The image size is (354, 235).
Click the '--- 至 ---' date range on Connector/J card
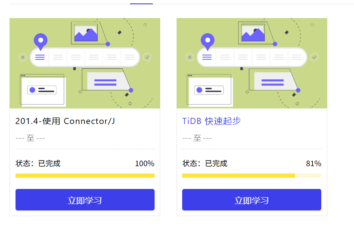point(30,138)
